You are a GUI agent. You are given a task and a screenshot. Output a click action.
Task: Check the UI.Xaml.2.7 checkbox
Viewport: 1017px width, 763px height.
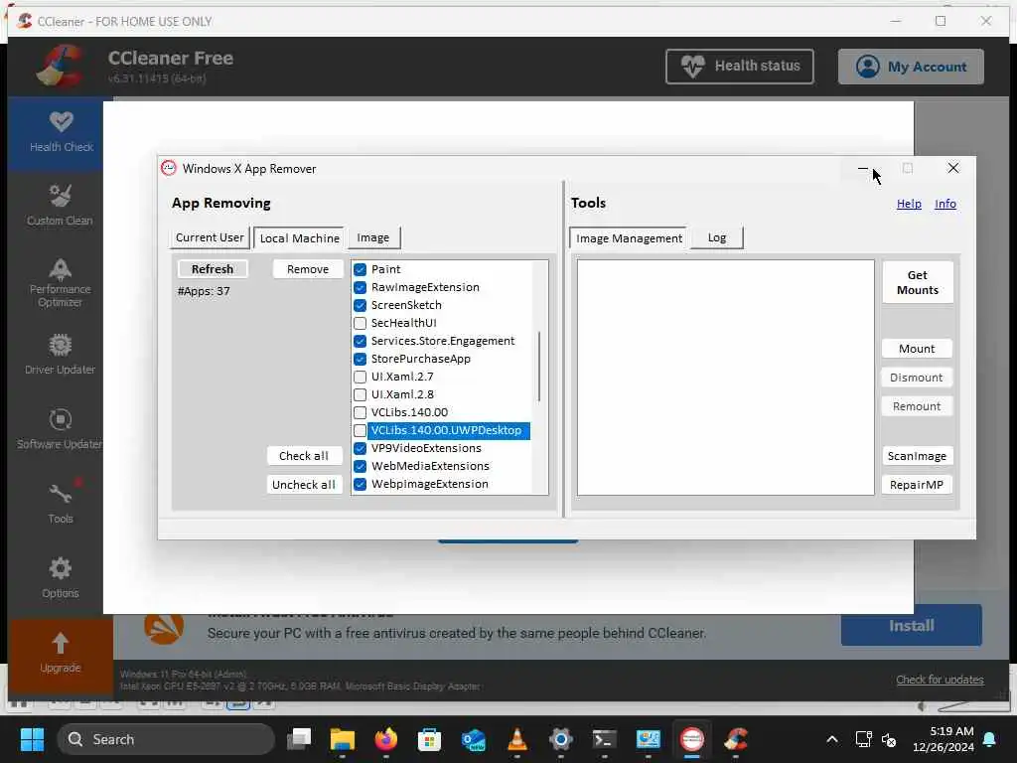click(360, 377)
